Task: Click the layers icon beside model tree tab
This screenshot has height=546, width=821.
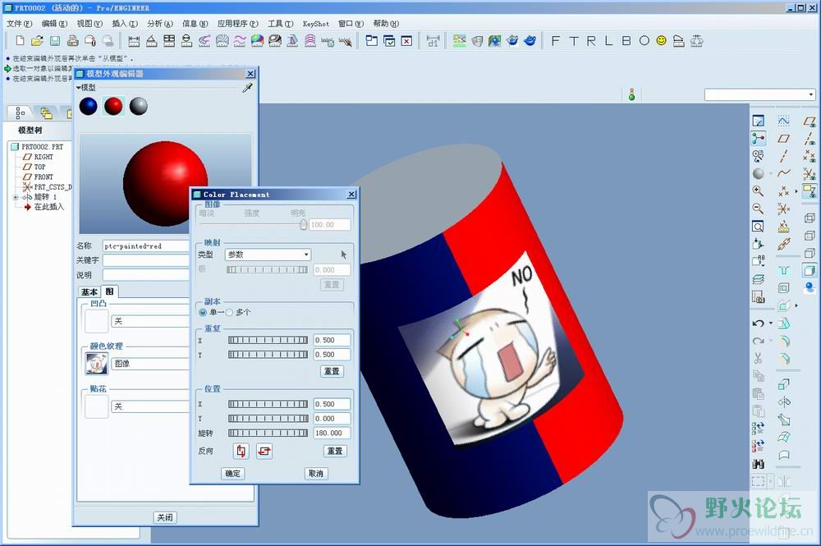Action: pyautogui.click(x=46, y=112)
